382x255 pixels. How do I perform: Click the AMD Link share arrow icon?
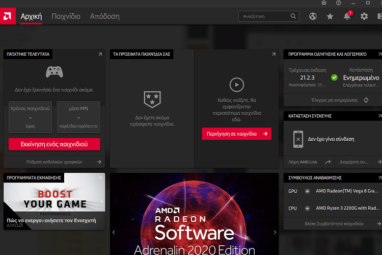point(328,162)
